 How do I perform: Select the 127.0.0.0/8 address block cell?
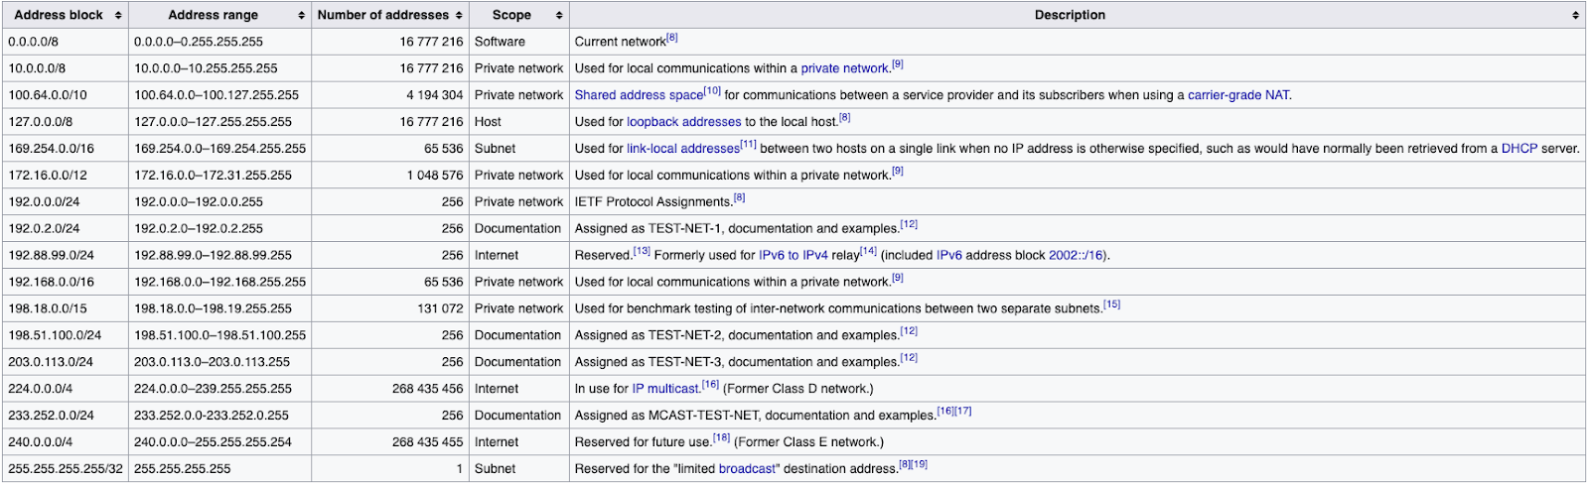pos(66,122)
